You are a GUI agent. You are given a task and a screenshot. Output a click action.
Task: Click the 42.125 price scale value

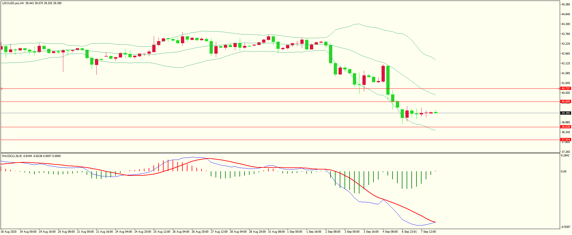pos(565,63)
